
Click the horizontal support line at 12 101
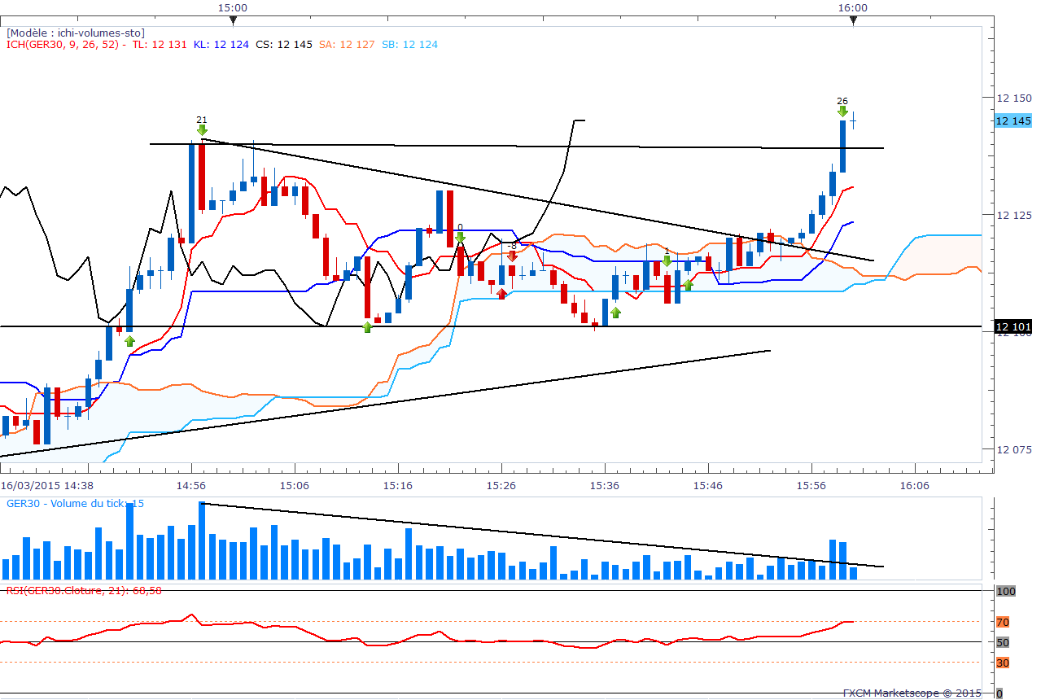pos(495,326)
